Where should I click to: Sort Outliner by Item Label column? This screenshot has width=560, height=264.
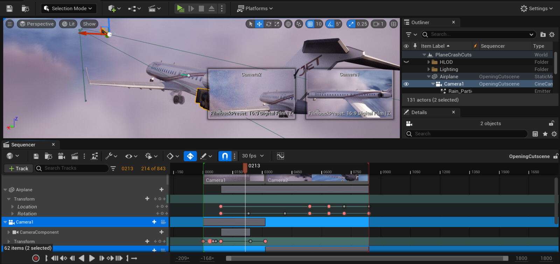(x=435, y=46)
